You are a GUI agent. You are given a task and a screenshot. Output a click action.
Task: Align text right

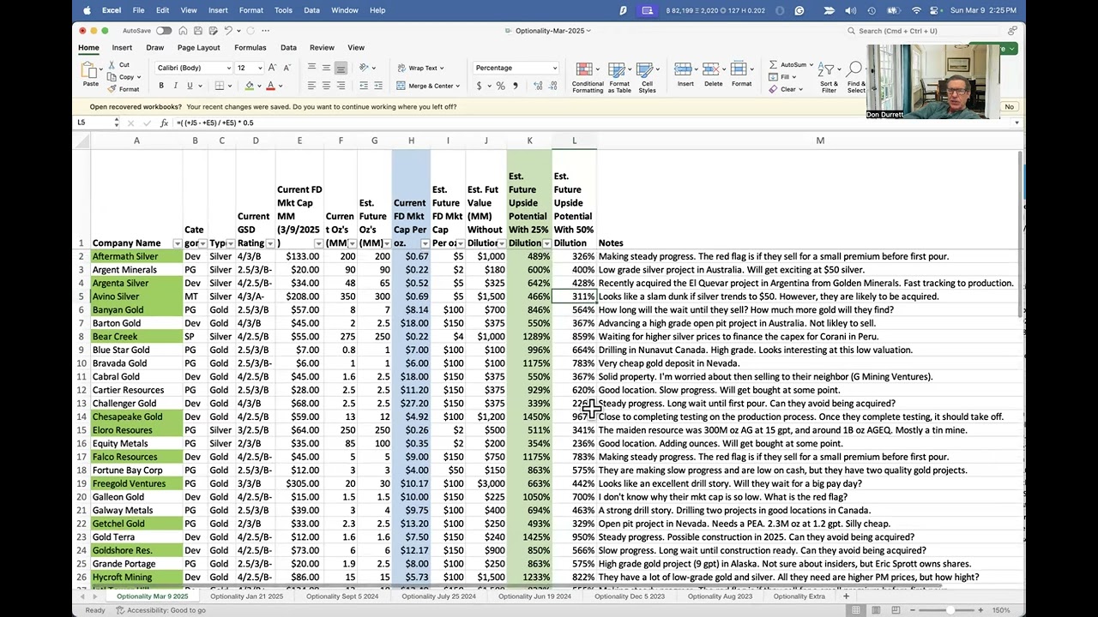pos(341,86)
